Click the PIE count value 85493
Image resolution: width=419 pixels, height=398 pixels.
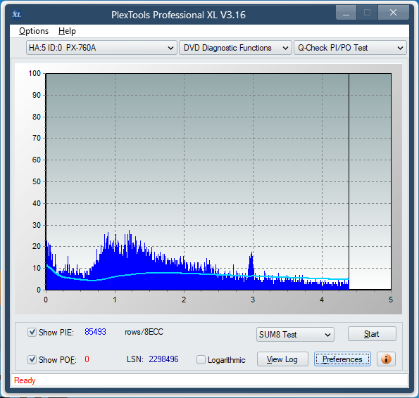[x=95, y=332]
